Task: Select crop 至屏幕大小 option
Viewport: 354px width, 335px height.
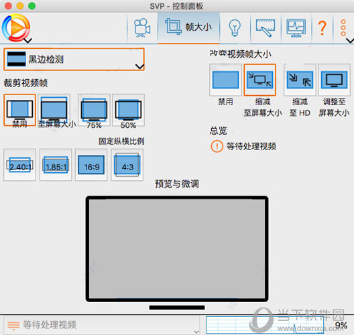Action: pyautogui.click(x=54, y=110)
